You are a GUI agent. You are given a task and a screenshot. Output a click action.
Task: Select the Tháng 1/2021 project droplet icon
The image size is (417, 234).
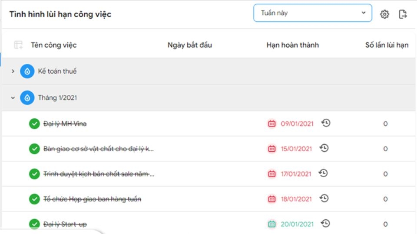(27, 97)
